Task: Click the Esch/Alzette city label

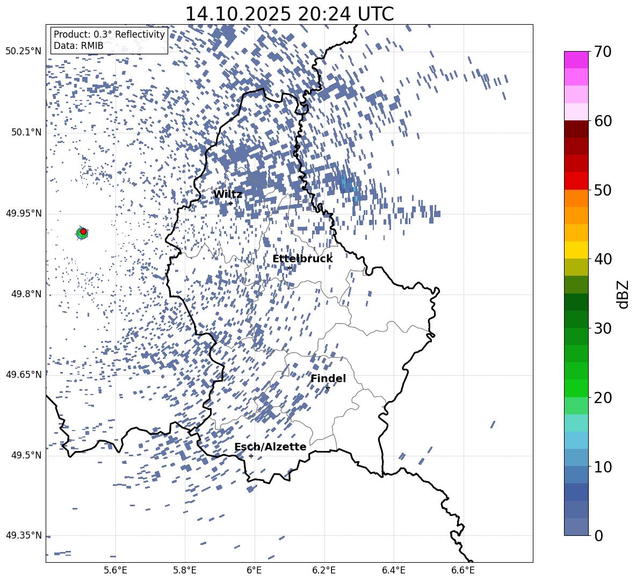Action: 270,447
